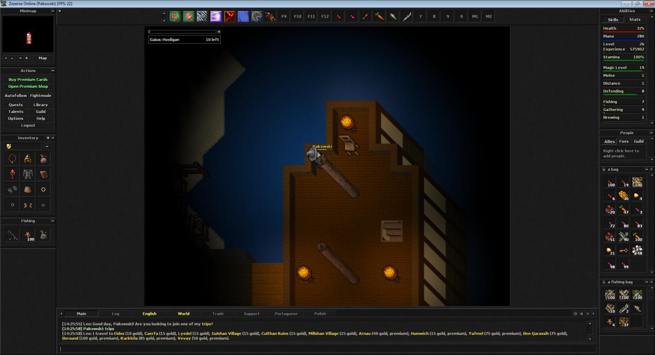Activate the purple beam spell icon
This screenshot has width=655, height=355.
(x=216, y=17)
